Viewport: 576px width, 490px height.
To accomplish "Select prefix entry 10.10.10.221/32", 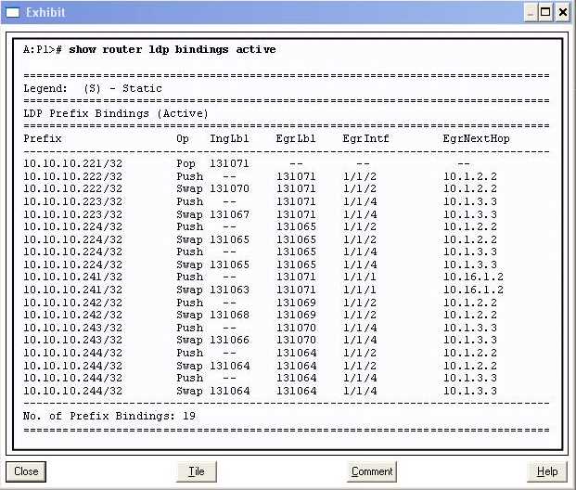I will coord(72,163).
